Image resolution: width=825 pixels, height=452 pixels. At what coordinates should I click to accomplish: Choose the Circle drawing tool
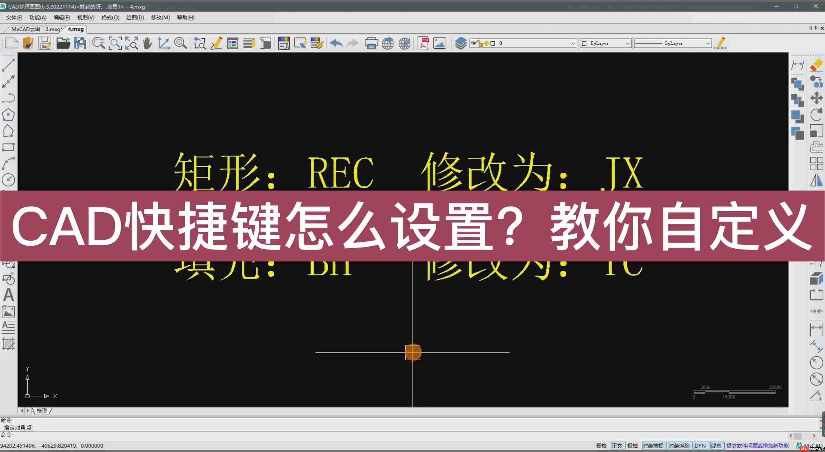pyautogui.click(x=8, y=180)
